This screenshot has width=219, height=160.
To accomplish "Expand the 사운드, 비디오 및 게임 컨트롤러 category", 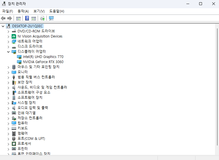I will point(8,88).
